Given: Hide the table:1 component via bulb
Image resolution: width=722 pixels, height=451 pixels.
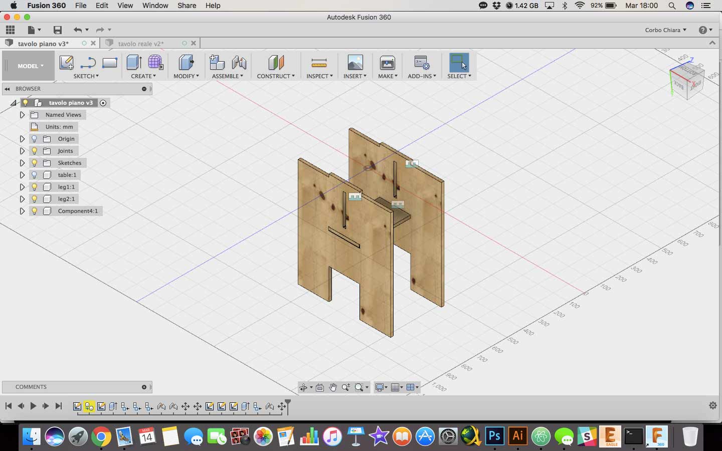Looking at the screenshot, I should 34,175.
